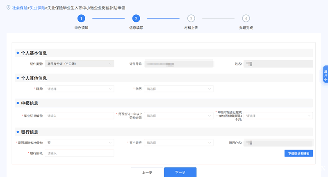
Task: Proceed with the 下一步 button
Action: pos(180,172)
